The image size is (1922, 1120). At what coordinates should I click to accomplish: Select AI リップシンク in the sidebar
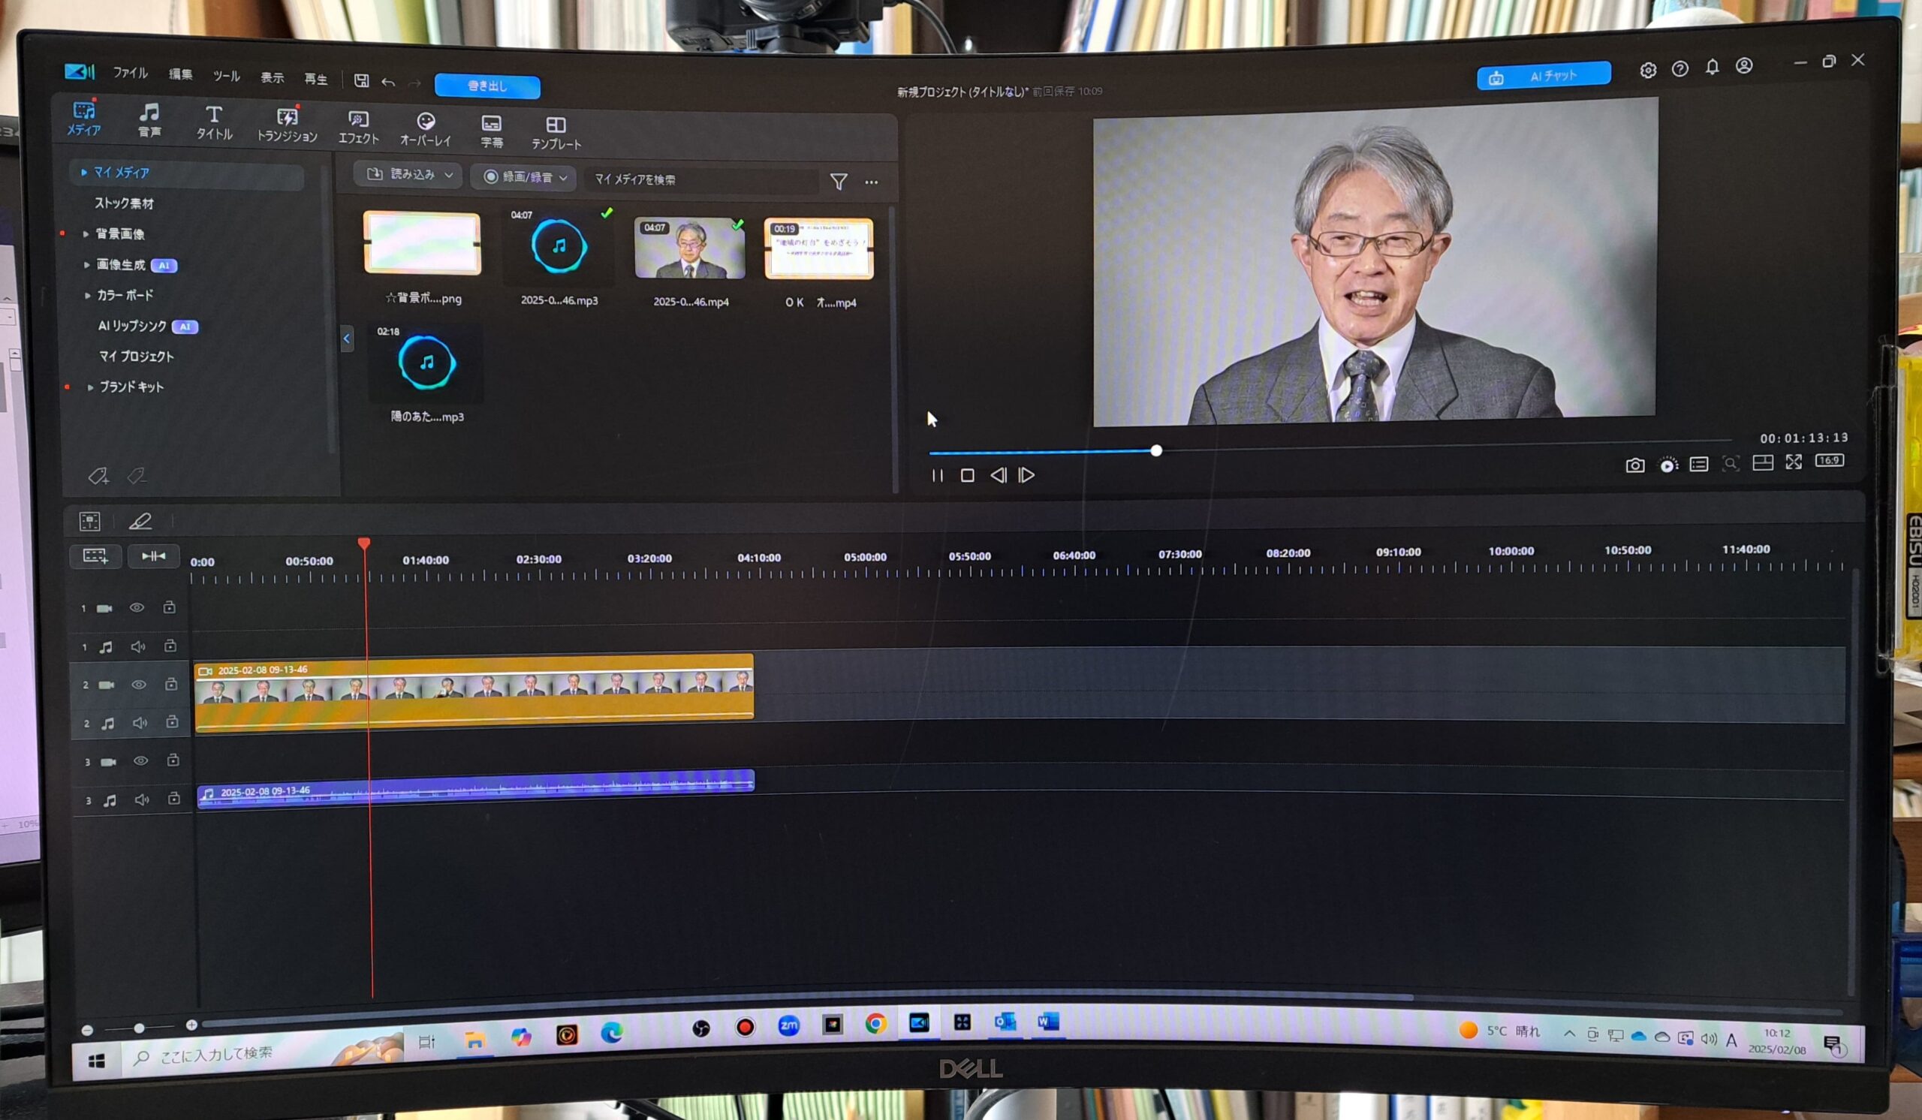[x=132, y=326]
